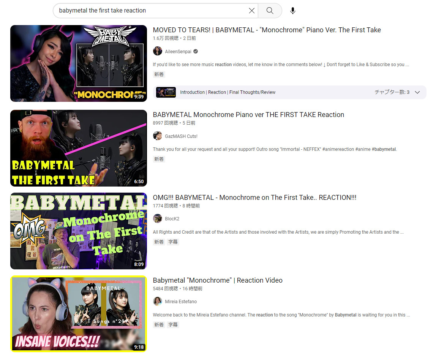Click the '字幕' badge under the Mireia Estefano video
The image size is (436, 356).
click(173, 324)
